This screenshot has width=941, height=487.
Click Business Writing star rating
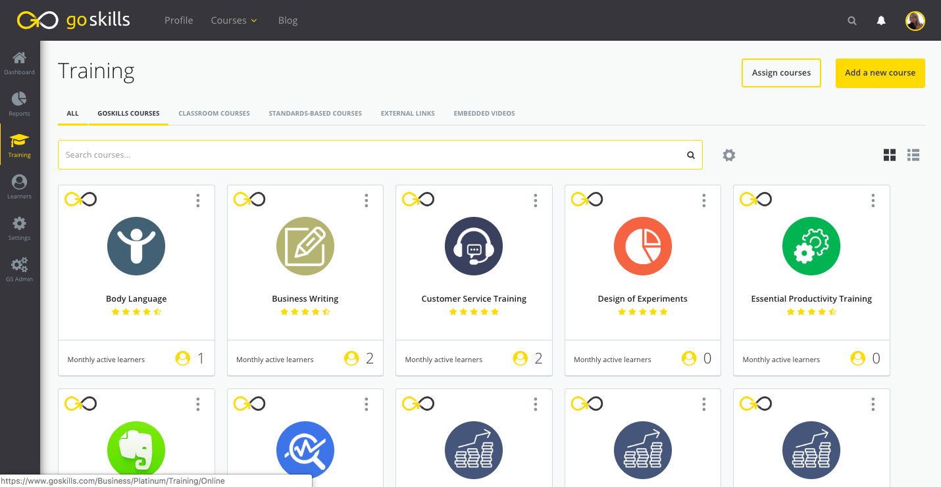(305, 312)
